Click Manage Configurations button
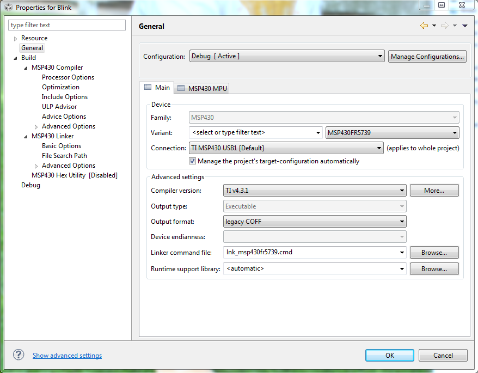 pyautogui.click(x=427, y=57)
